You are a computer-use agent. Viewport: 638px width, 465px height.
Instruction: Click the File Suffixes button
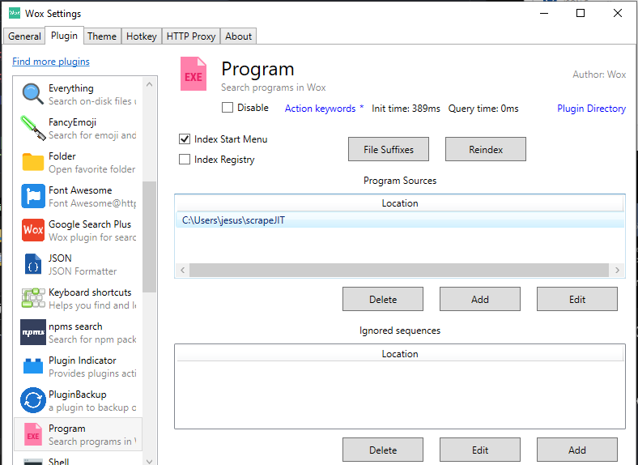pyautogui.click(x=388, y=149)
